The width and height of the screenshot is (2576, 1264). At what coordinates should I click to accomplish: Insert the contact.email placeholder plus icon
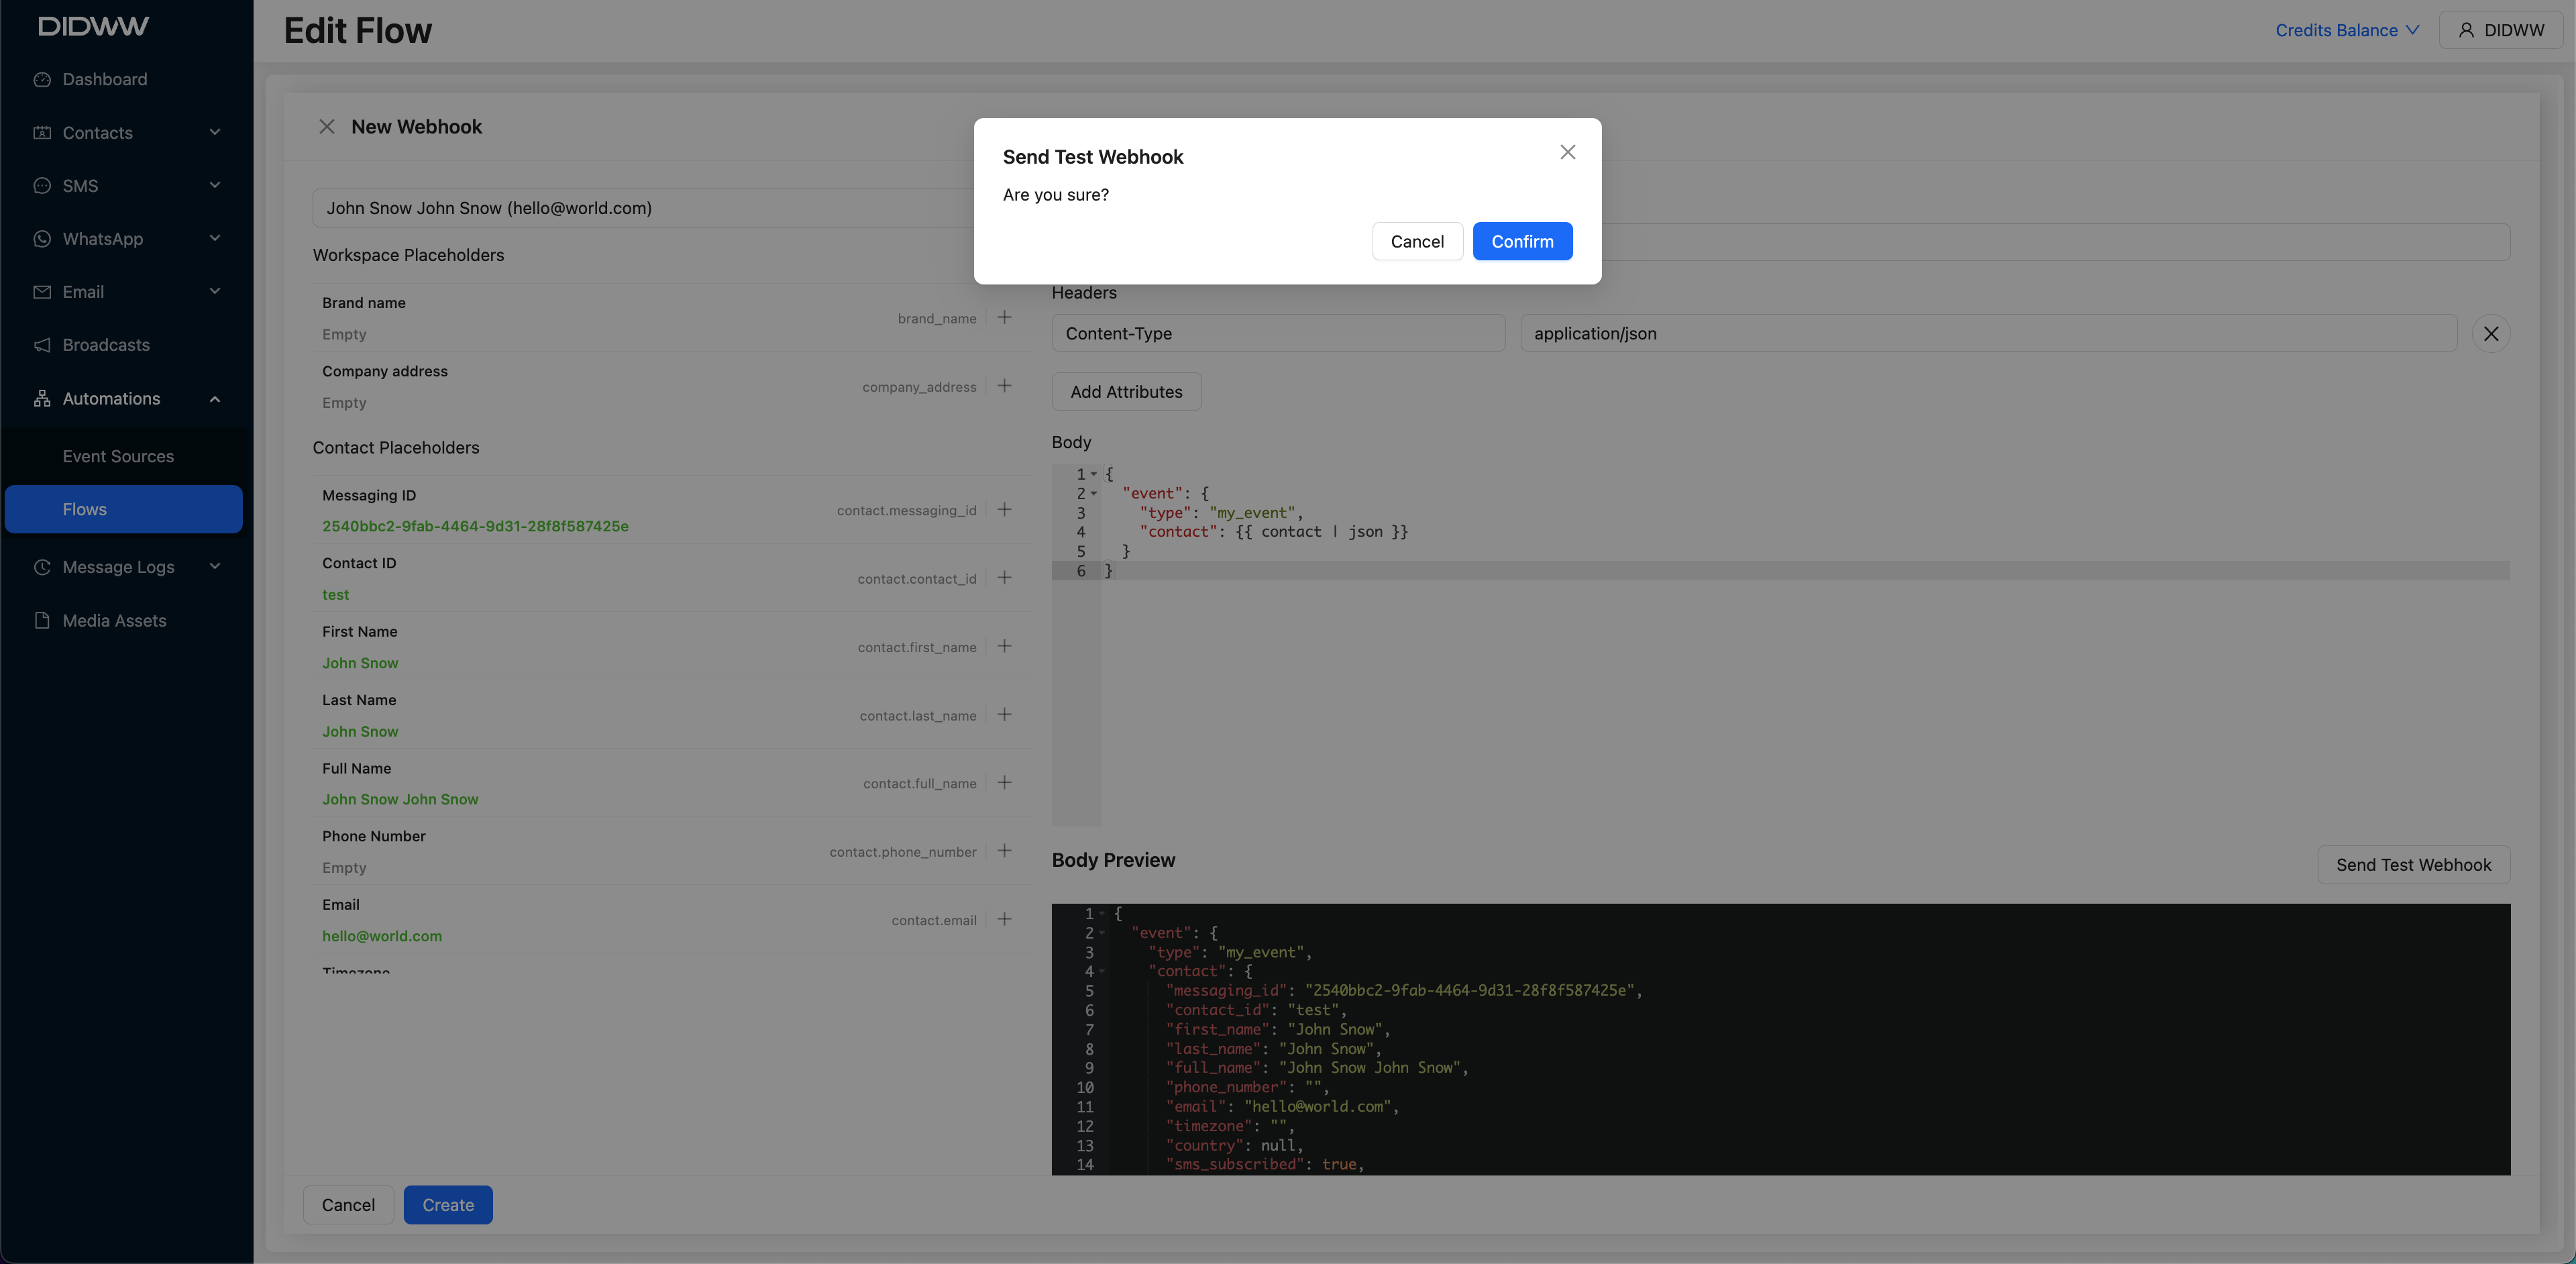tap(1004, 920)
